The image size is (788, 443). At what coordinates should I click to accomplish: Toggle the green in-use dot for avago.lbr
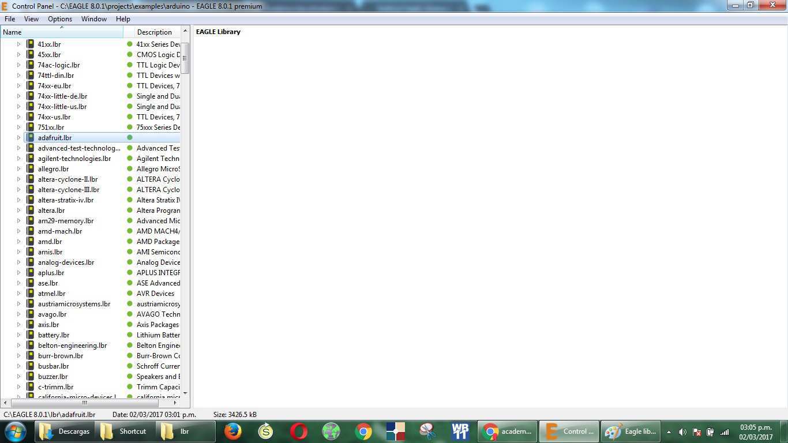point(130,314)
